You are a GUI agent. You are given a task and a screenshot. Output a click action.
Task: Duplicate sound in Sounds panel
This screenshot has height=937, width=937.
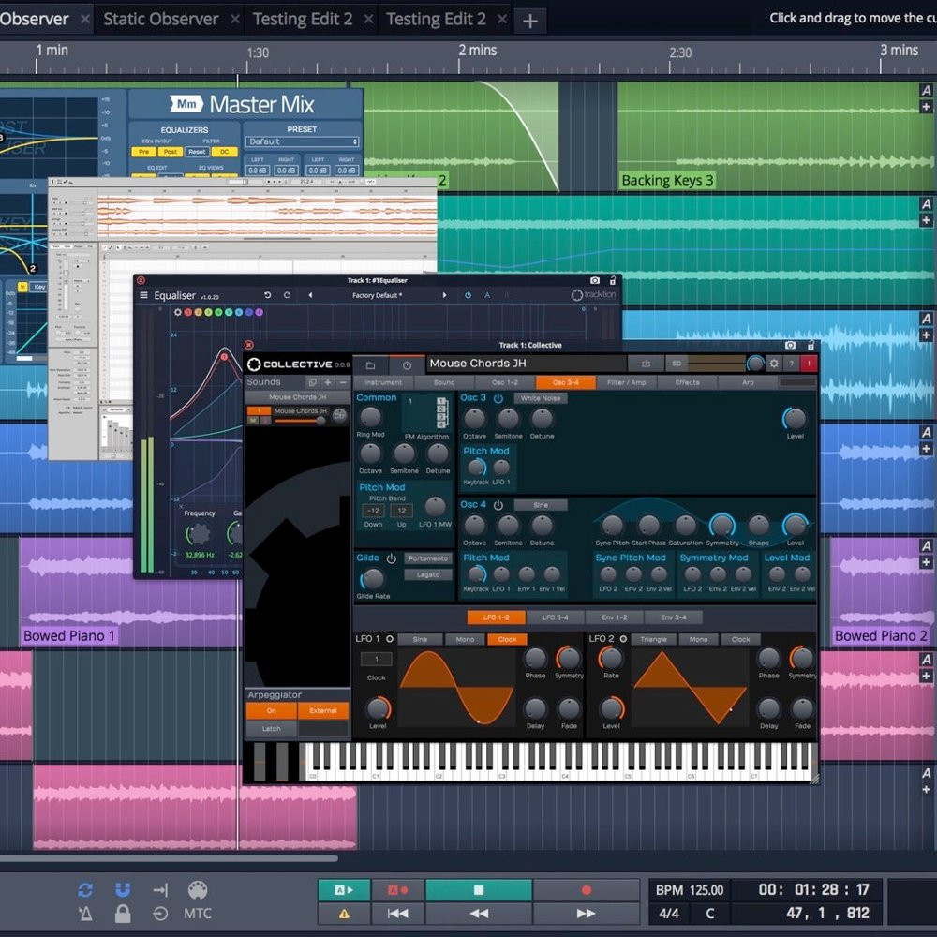312,382
